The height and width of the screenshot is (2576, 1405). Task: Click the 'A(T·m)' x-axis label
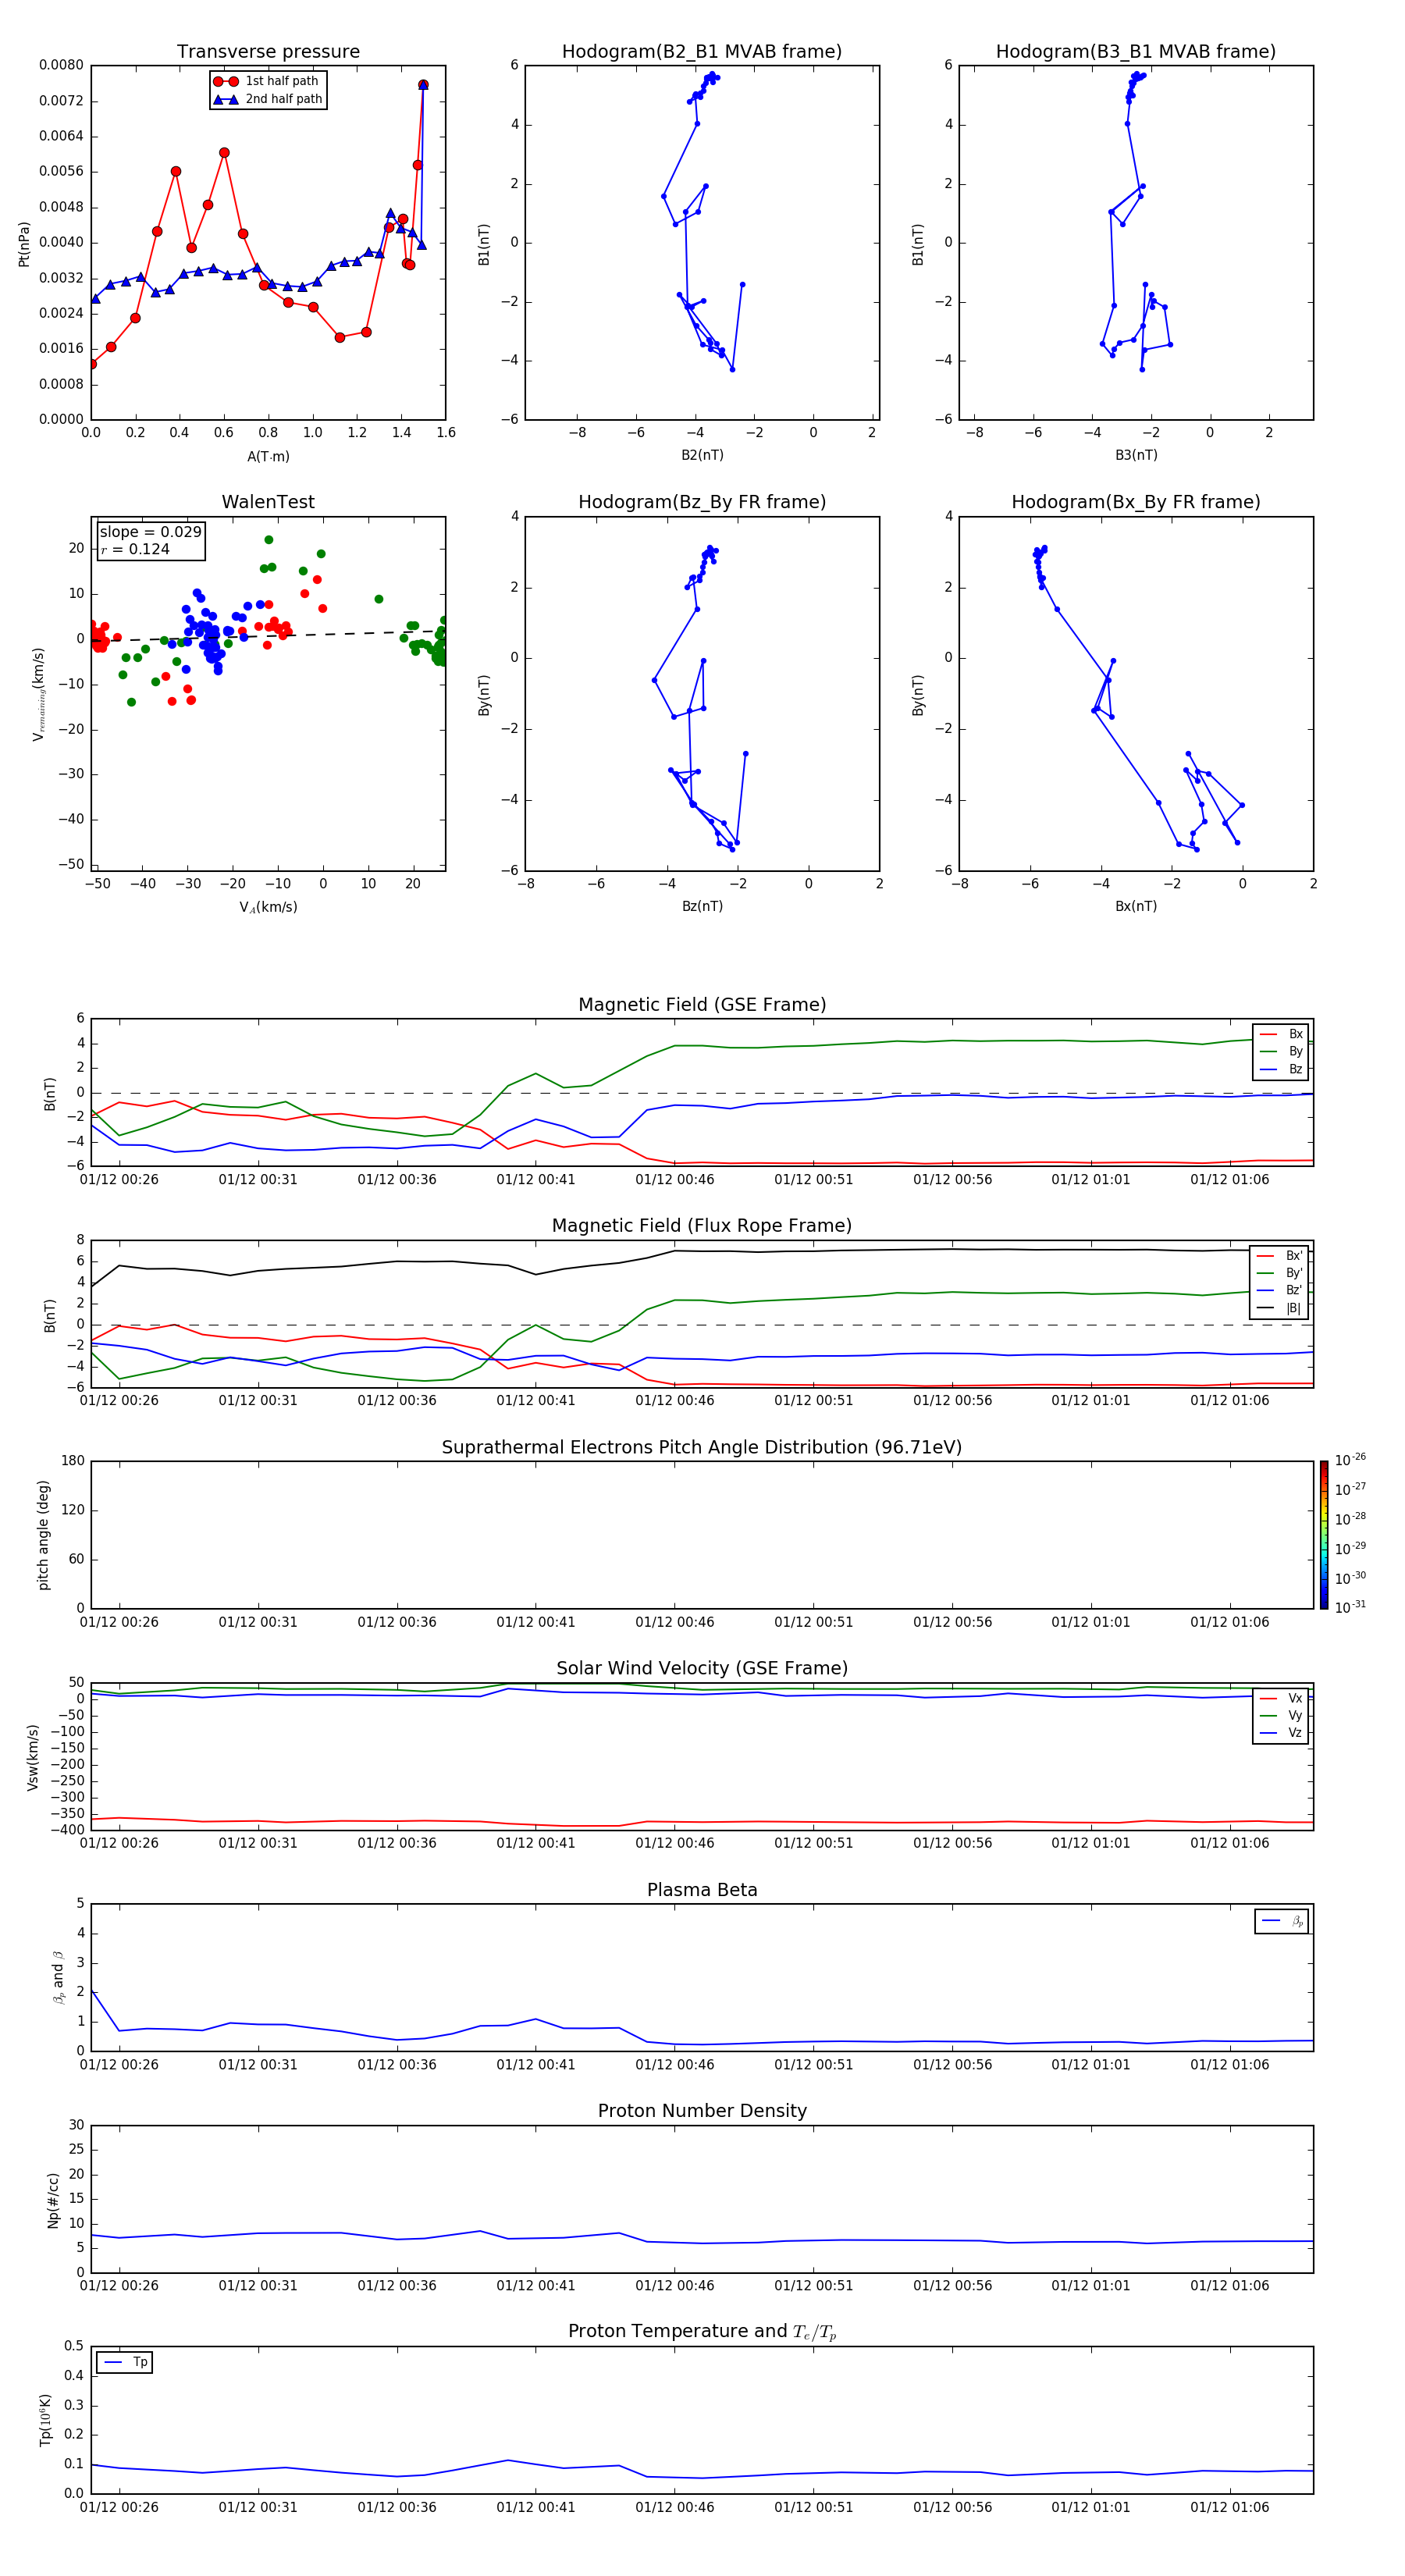pyautogui.click(x=268, y=457)
